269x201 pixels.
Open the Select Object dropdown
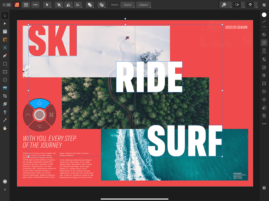pyautogui.click(x=143, y=5)
